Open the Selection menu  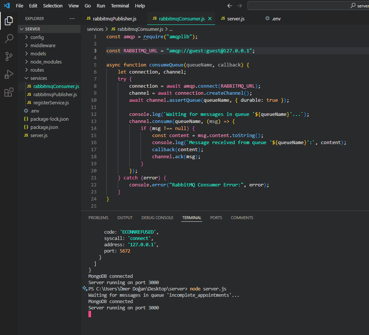pos(53,6)
